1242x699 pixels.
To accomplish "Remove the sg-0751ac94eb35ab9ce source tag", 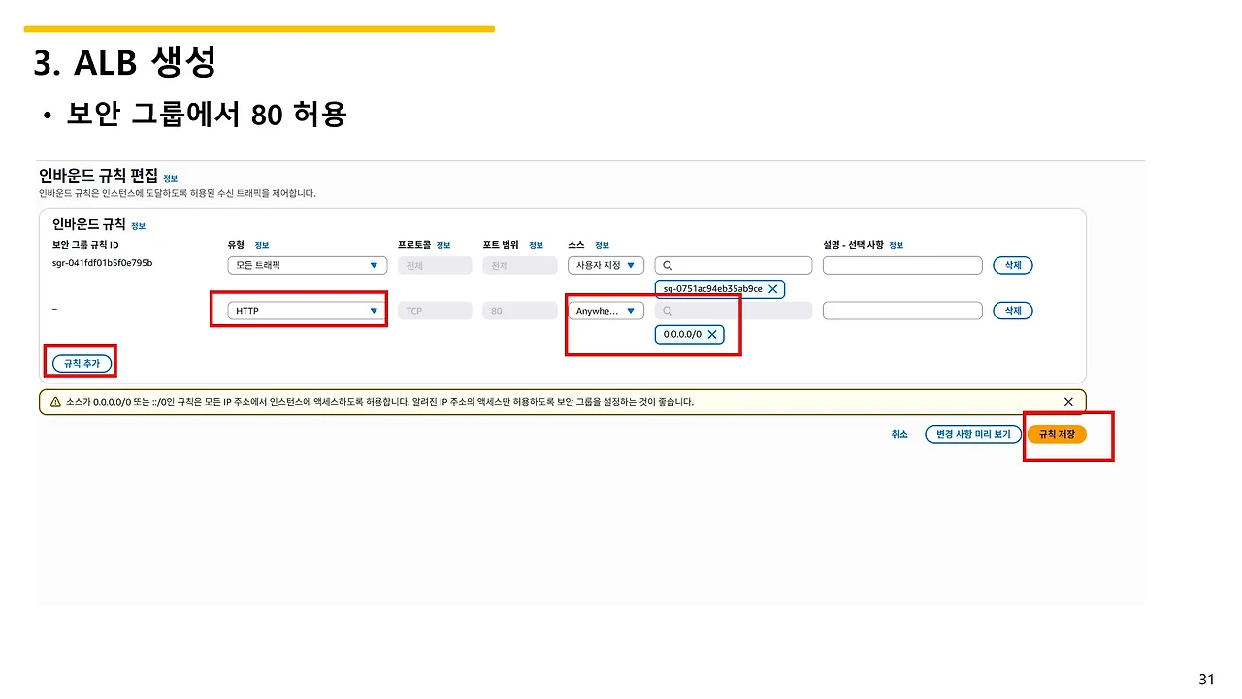I will tap(773, 288).
